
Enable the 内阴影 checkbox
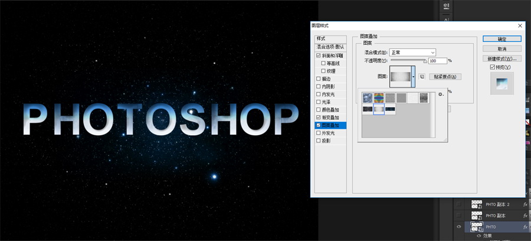pos(318,87)
